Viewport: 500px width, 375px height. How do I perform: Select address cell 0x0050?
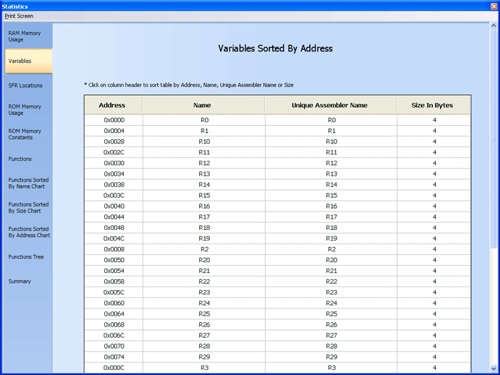click(114, 260)
